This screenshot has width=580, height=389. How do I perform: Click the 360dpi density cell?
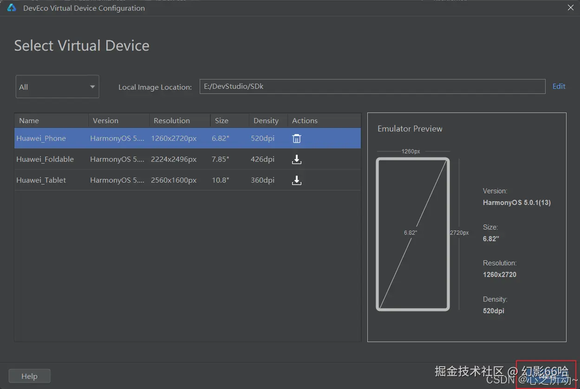click(x=262, y=180)
